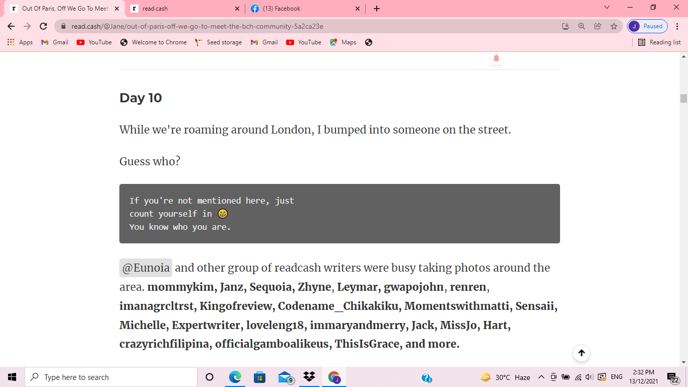Screen dimensions: 688x387
Task: Open the second Gmail bookmark
Action: 264,42
